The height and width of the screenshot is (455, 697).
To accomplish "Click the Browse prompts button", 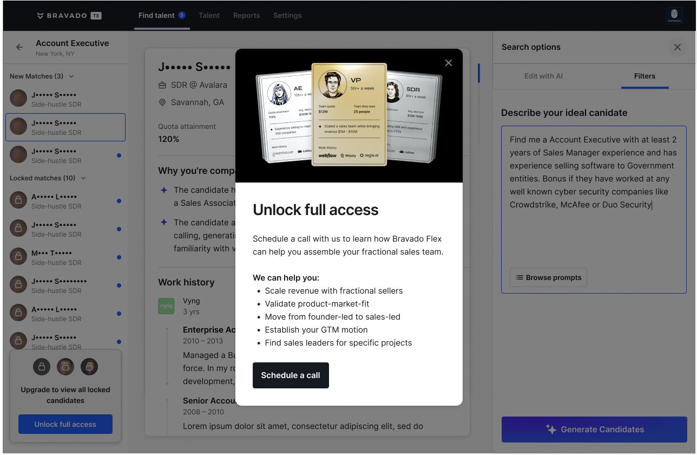I will click(x=548, y=277).
